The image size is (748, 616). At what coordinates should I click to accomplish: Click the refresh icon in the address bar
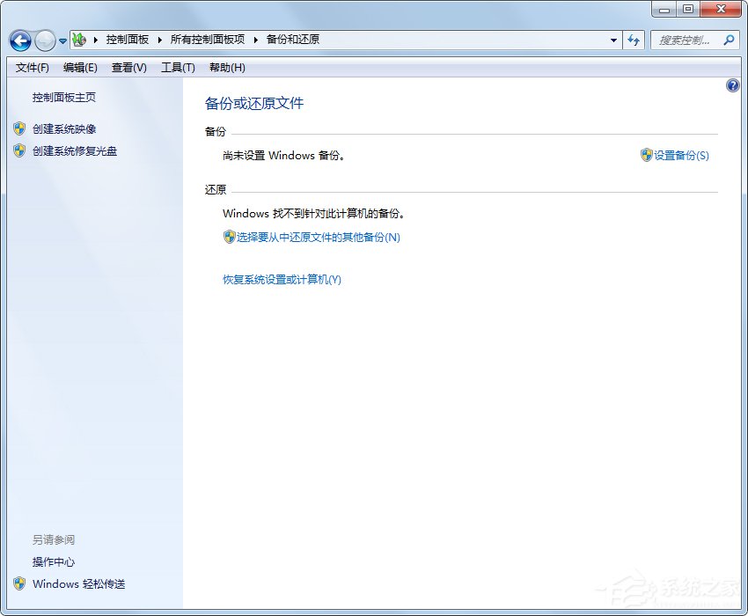634,40
